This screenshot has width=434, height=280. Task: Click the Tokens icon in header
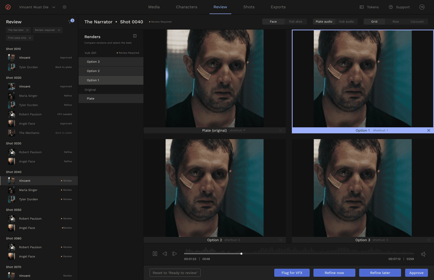(x=362, y=7)
